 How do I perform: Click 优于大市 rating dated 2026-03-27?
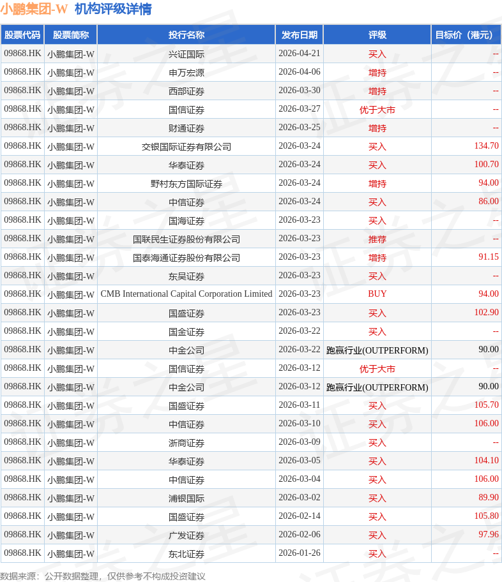coord(377,110)
